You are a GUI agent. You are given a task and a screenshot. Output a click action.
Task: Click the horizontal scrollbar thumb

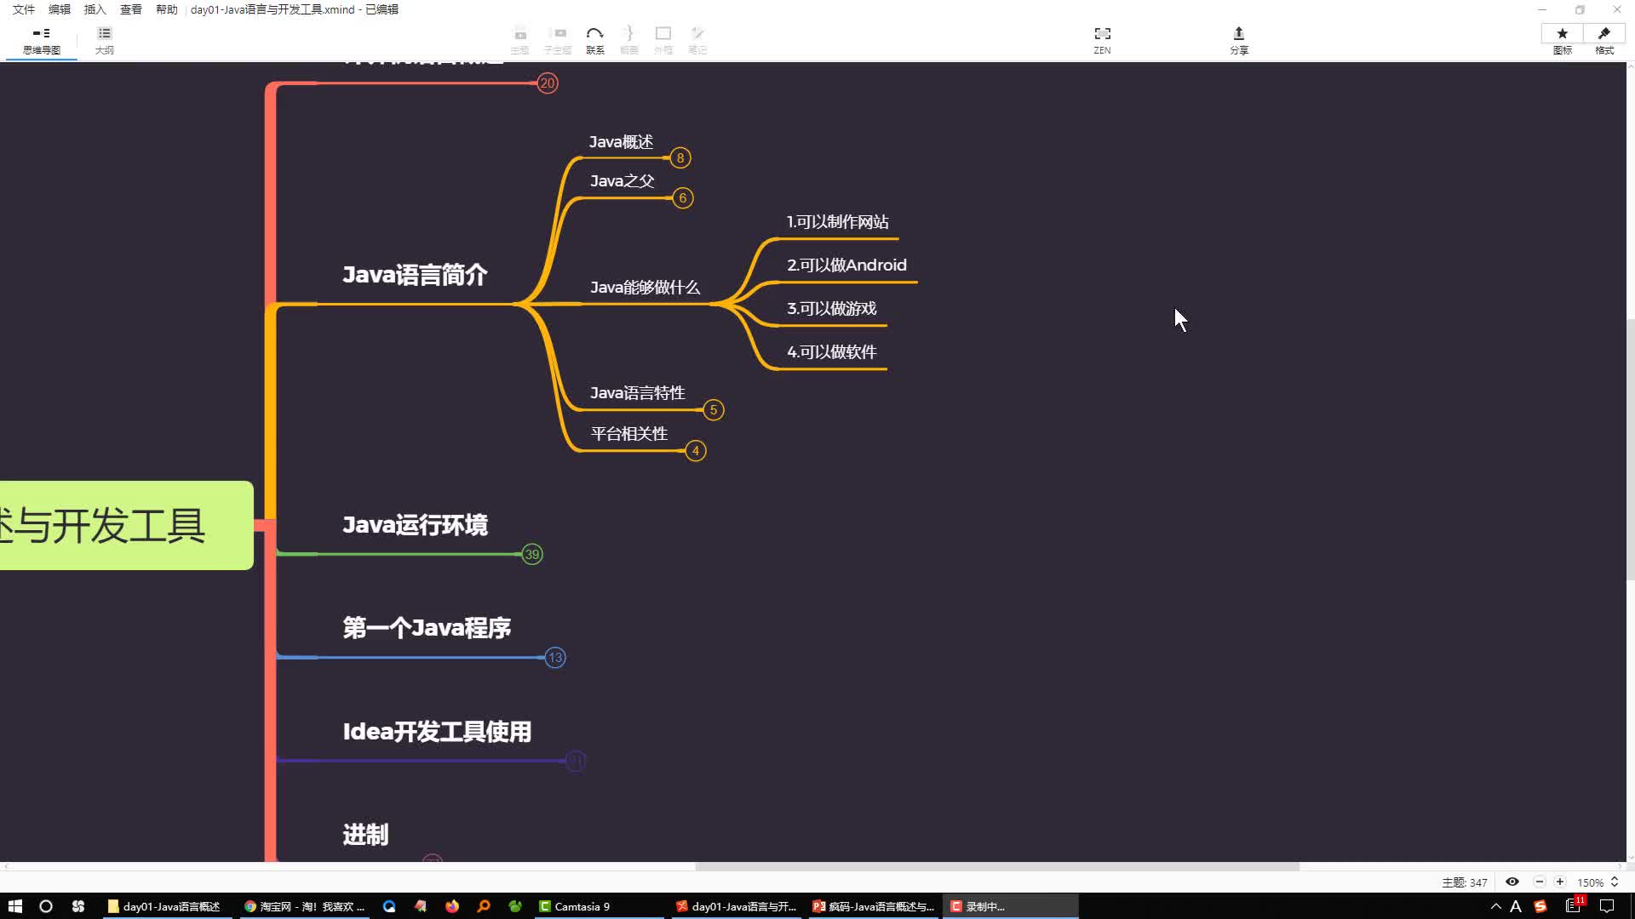997,866
